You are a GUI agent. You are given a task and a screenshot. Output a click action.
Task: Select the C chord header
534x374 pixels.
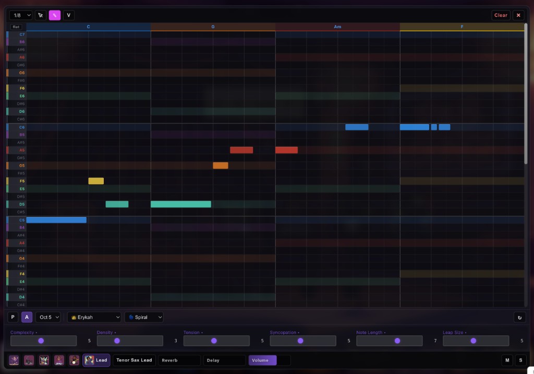[89, 27]
